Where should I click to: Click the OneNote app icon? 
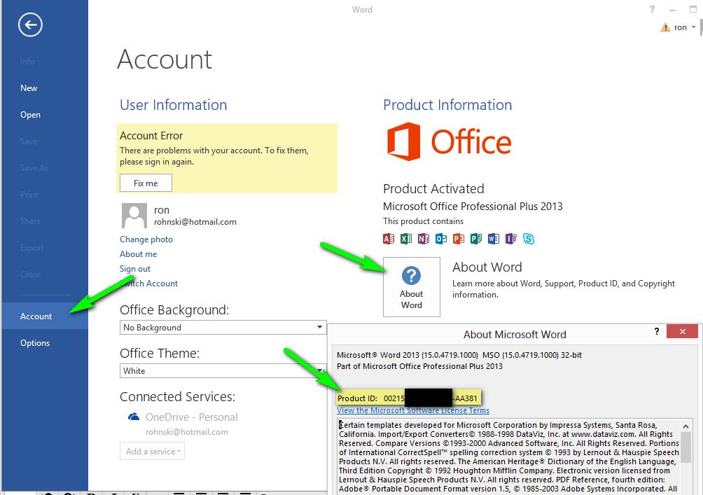tap(424, 239)
